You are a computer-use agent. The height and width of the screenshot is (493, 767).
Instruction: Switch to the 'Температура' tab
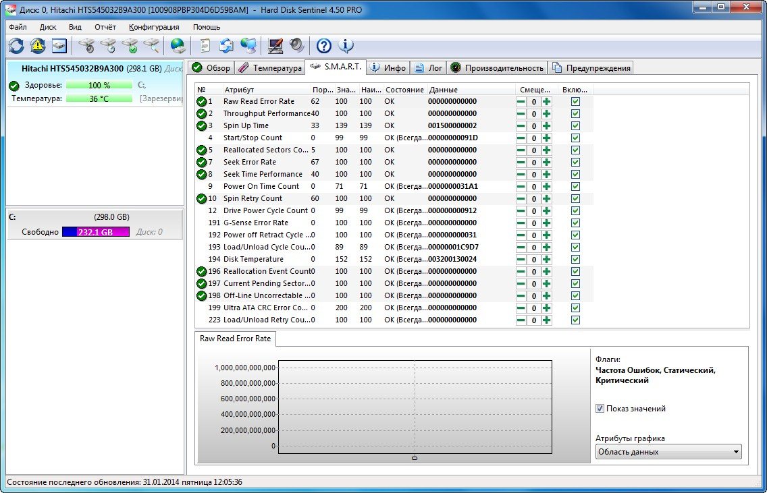tap(269, 68)
